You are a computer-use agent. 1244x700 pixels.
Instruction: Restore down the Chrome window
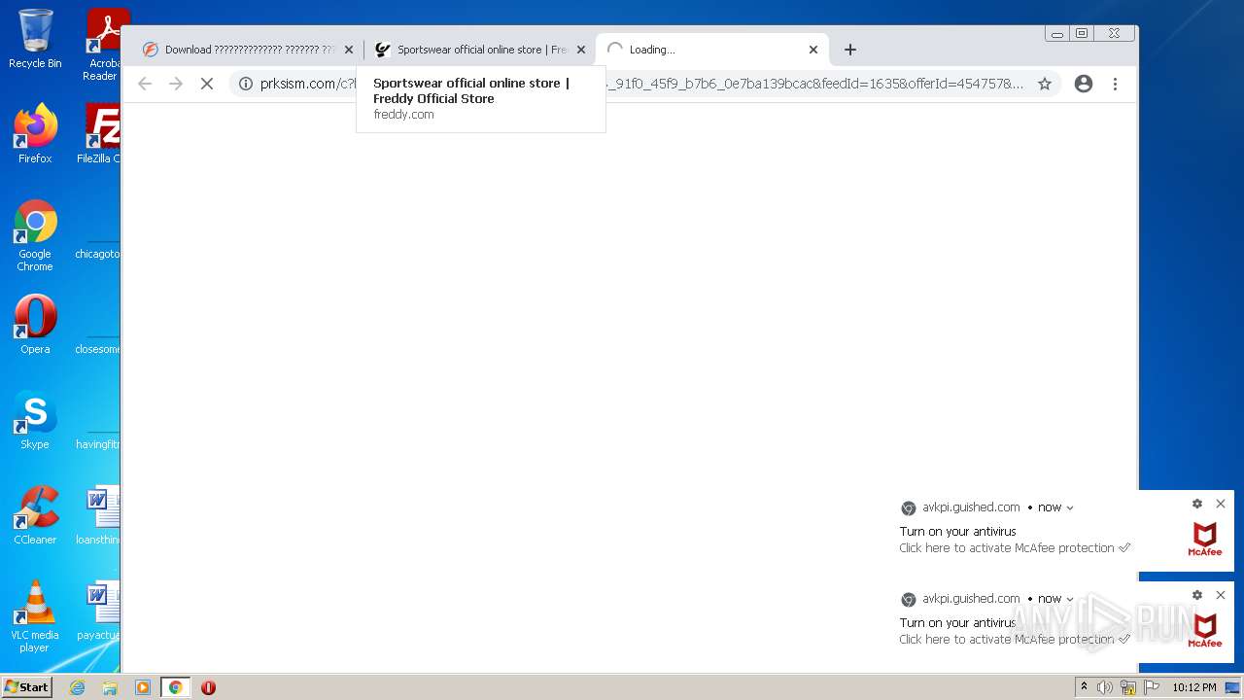click(x=1082, y=33)
